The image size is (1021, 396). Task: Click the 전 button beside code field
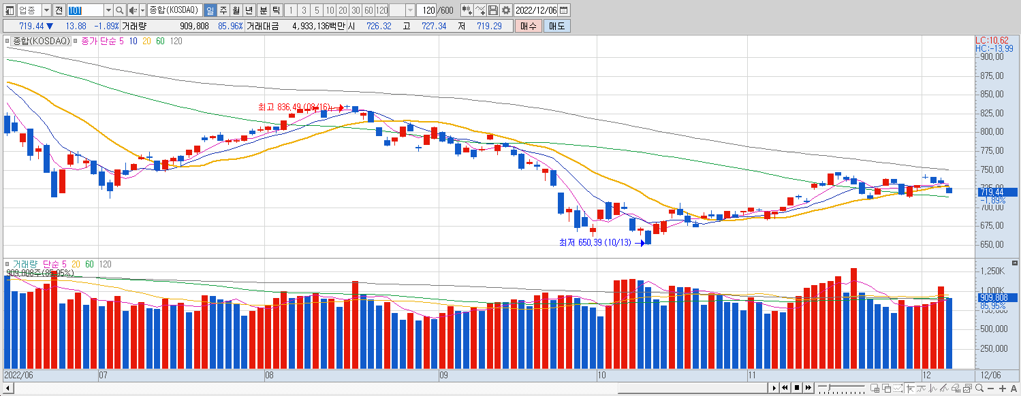(59, 10)
